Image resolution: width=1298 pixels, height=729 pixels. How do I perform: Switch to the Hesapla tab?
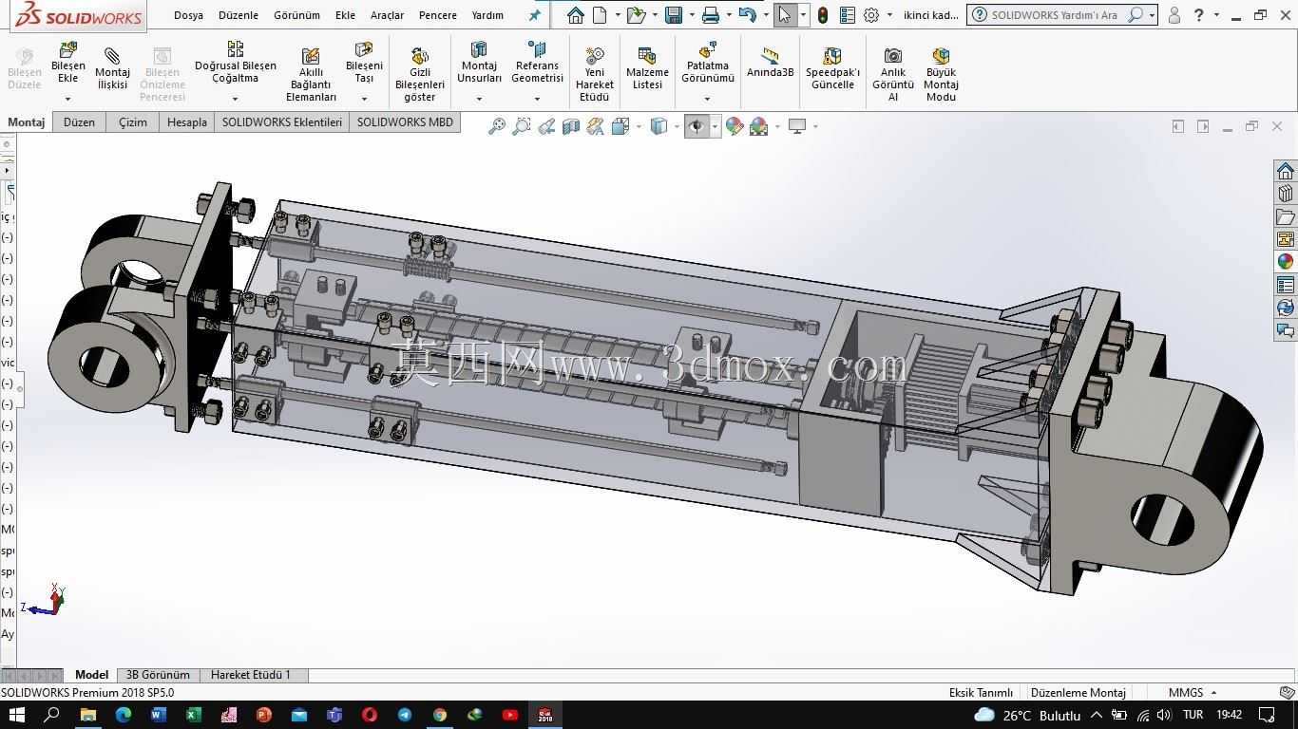click(x=186, y=122)
